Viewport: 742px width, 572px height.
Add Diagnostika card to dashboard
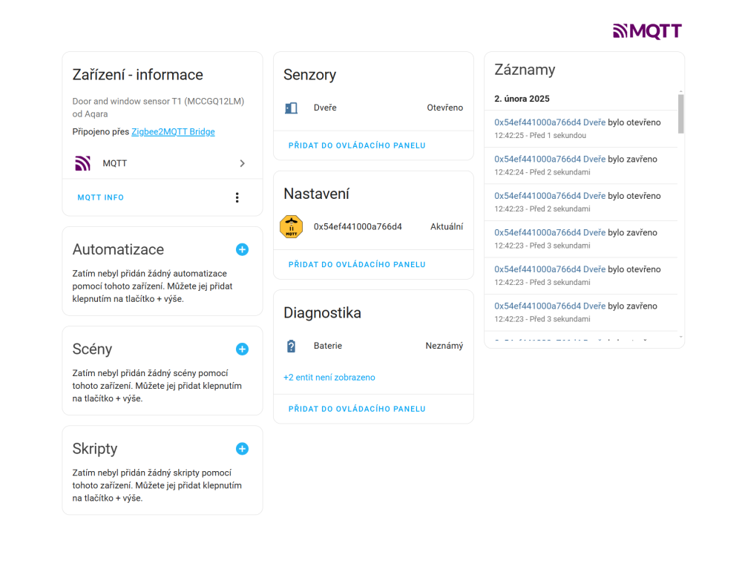point(357,409)
